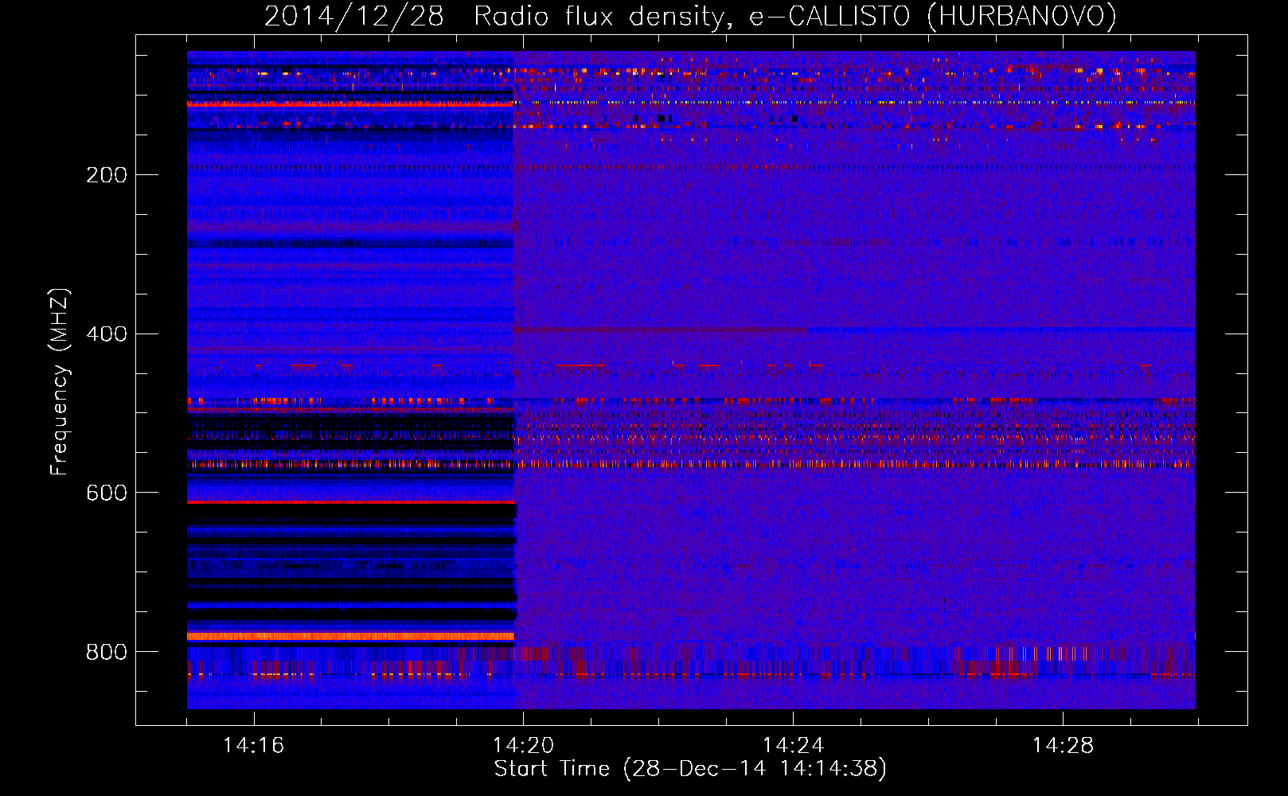Select the 800 frequency tick label
Screen dimensions: 1288x796
(107, 653)
